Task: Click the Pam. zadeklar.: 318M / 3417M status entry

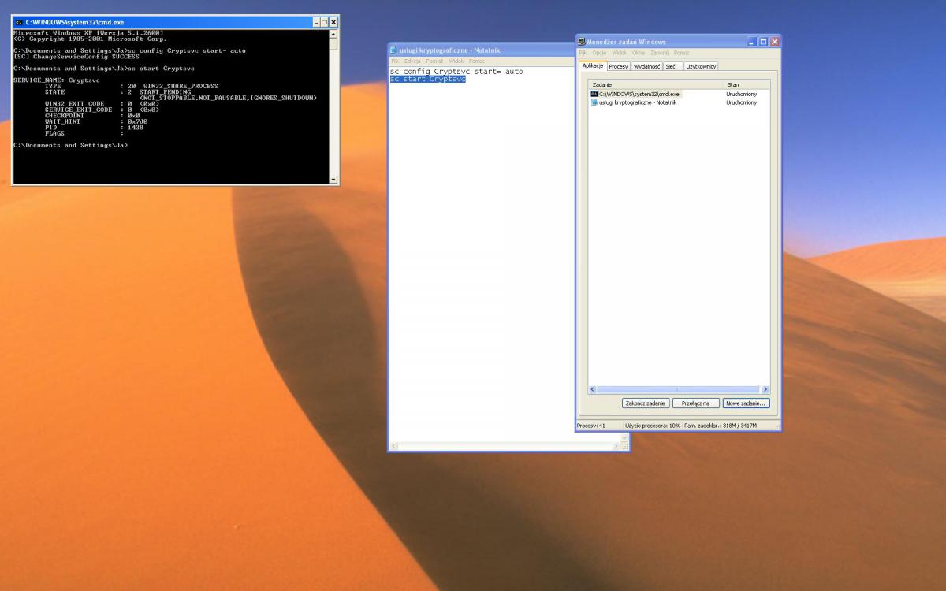Action: [x=721, y=426]
